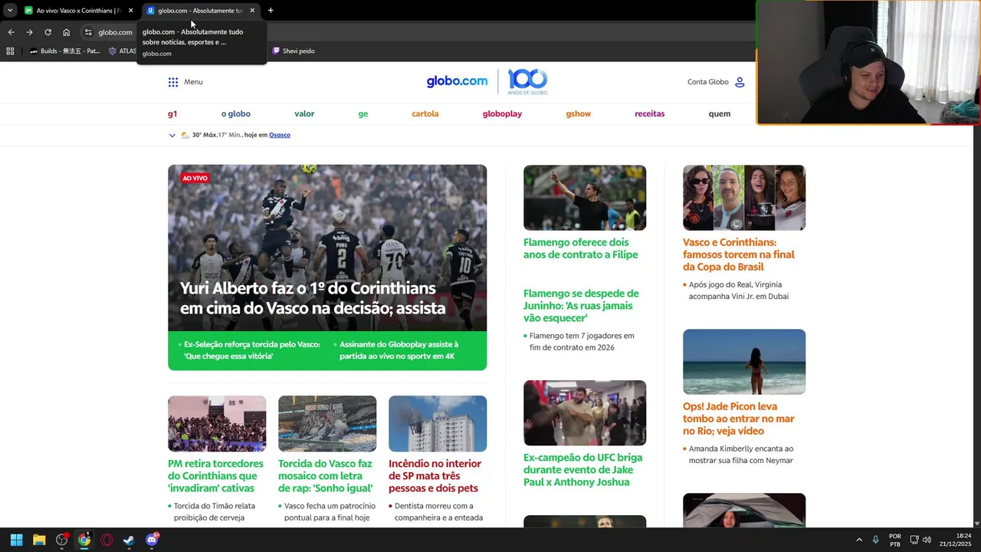Open the tab search dropdown arrow
Viewport: 981px width, 552px height.
tap(10, 11)
